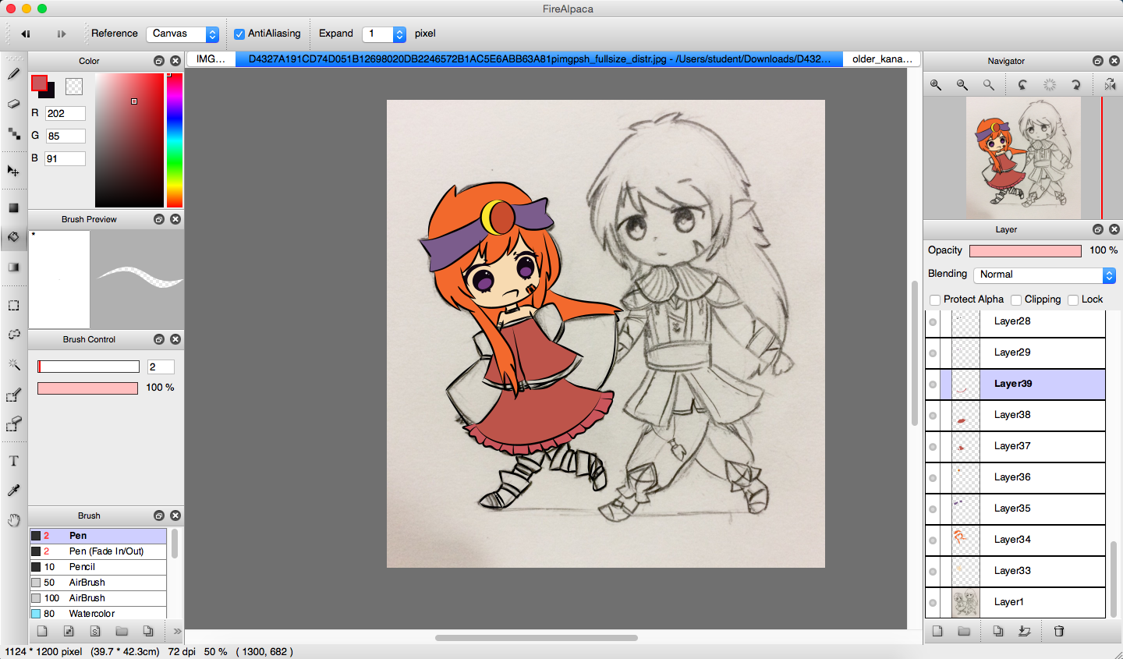The image size is (1123, 659).
Task: Zoom out using Navigator magnifier minus icon
Action: (962, 85)
